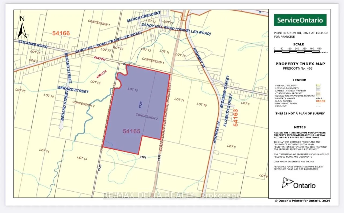Click the legend block number 08050
This screenshot has height=213, width=344.
coord(320,101)
